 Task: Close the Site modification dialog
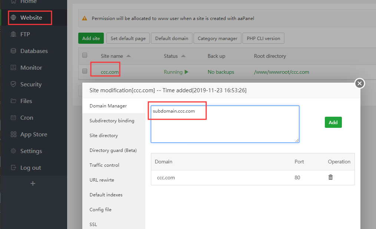[x=359, y=83]
